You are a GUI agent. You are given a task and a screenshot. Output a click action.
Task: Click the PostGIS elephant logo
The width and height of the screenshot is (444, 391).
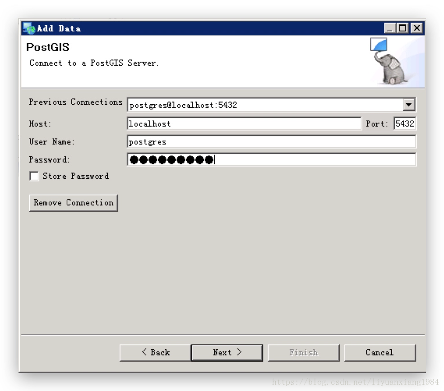(x=390, y=62)
